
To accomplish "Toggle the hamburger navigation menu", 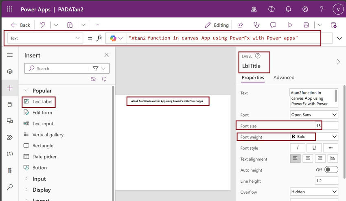I will point(10,55).
